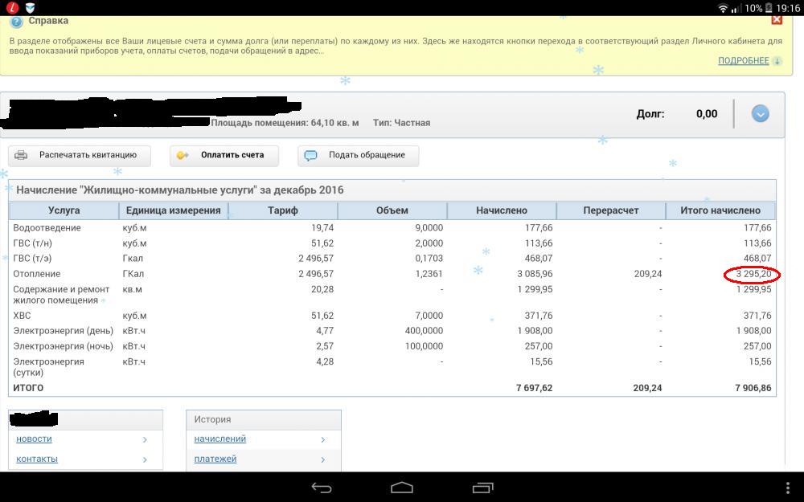Select the Электроэнергия (ночь) row
Image resolution: width=804 pixels, height=502 pixels.
(392, 346)
